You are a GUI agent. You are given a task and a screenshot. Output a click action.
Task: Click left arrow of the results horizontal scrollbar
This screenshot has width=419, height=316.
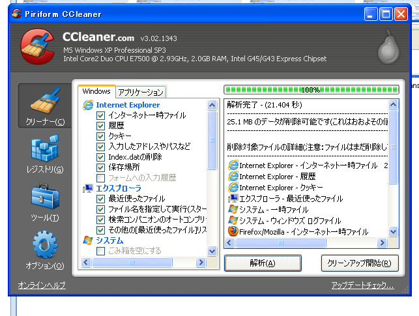click(x=229, y=242)
